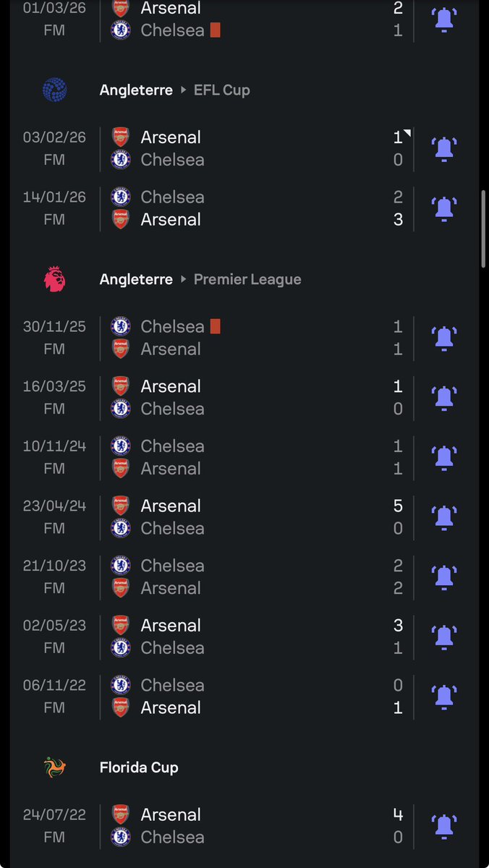Screen dimensions: 489x868
Task: Click bell icon for 24/07/22 Florida Cup match
Action: click(x=443, y=825)
